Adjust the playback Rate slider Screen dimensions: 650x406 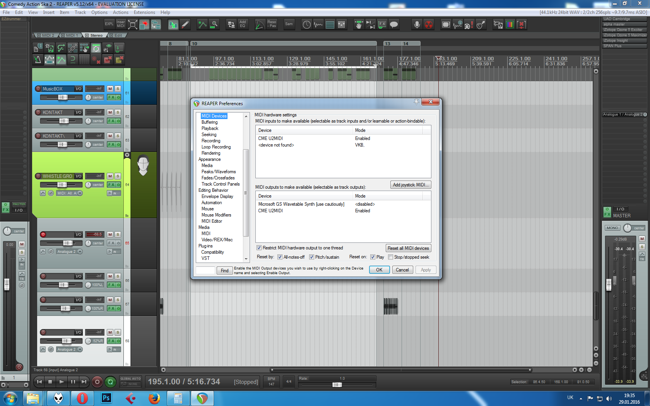(x=337, y=385)
